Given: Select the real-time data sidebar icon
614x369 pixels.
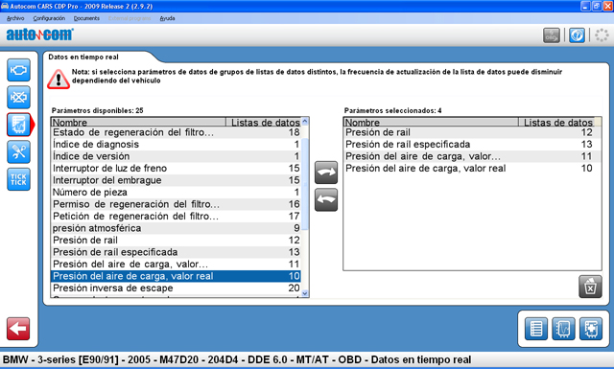Looking at the screenshot, I should (18, 125).
